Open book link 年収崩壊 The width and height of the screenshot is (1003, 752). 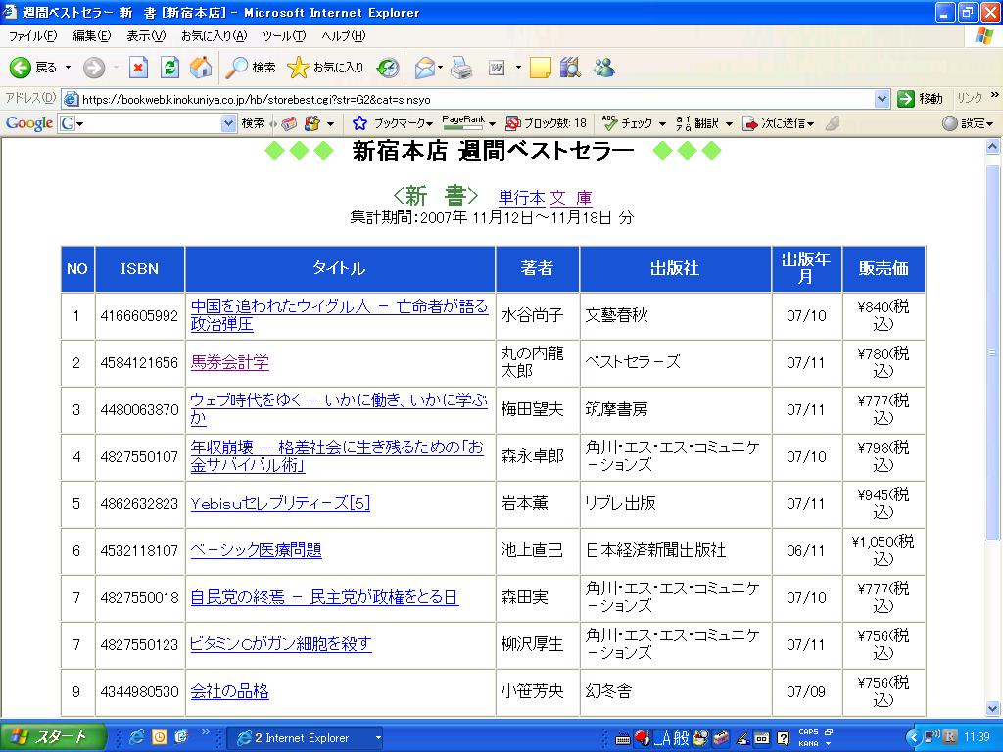coord(337,456)
